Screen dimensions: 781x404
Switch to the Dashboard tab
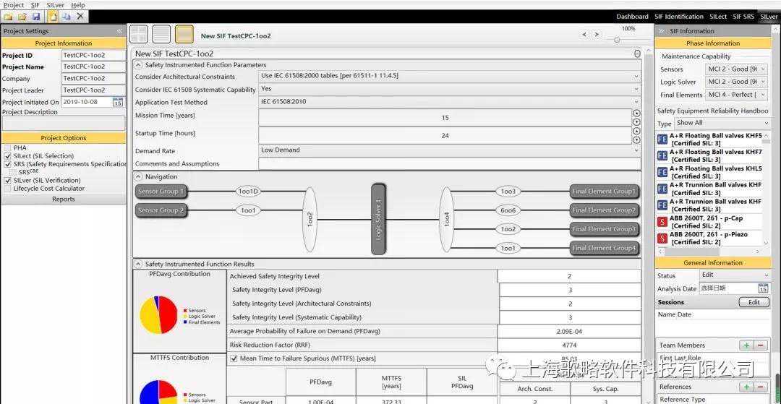[632, 17]
